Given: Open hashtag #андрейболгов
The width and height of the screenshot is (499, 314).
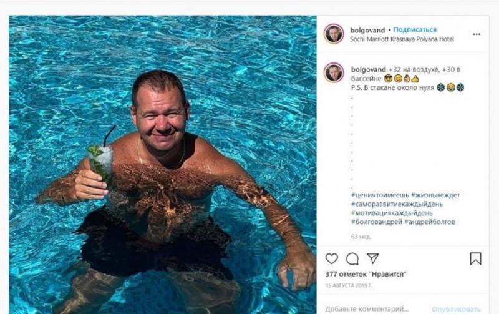Looking at the screenshot, I should pos(430,222).
